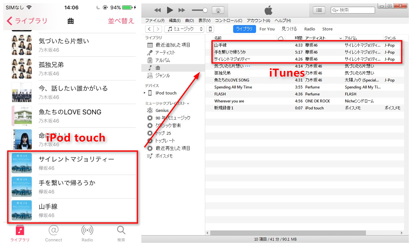Open the ファイル(F) menu
The height and width of the screenshot is (246, 412).
click(x=155, y=21)
